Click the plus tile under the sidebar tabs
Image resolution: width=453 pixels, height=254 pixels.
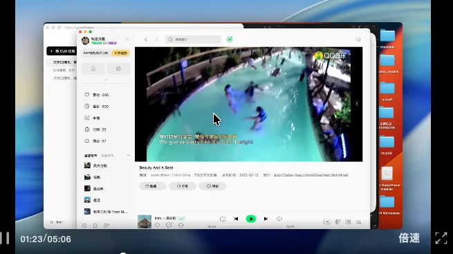106,80
